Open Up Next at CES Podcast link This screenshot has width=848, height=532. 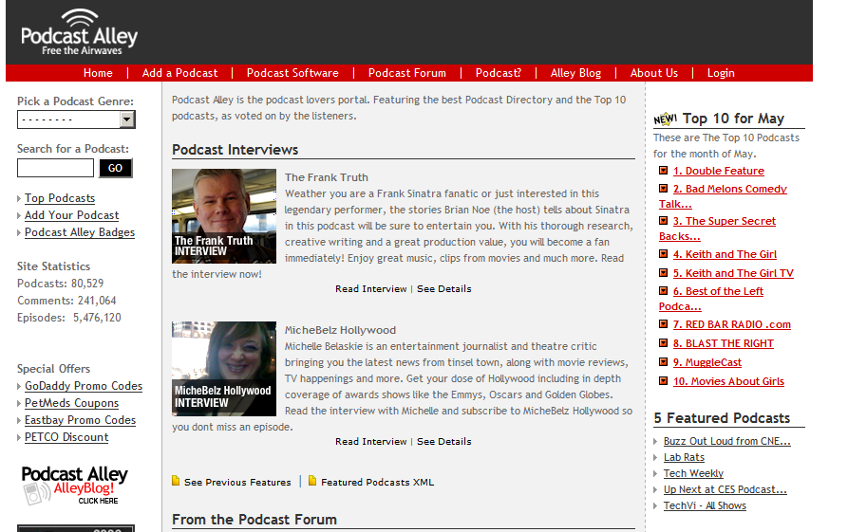[726, 490]
